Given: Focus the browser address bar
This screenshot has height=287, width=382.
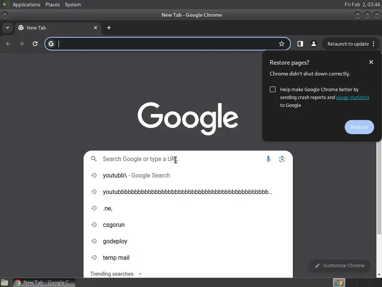Looking at the screenshot, I should point(167,44).
